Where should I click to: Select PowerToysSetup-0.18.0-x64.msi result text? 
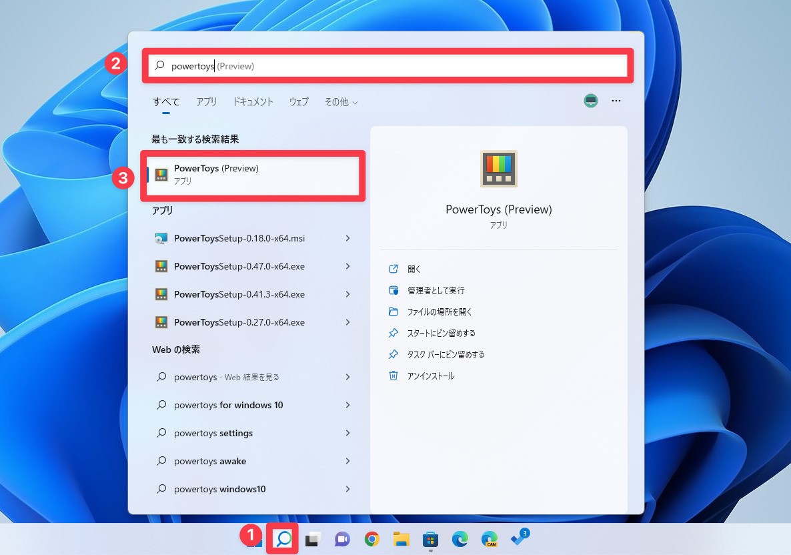pos(239,238)
